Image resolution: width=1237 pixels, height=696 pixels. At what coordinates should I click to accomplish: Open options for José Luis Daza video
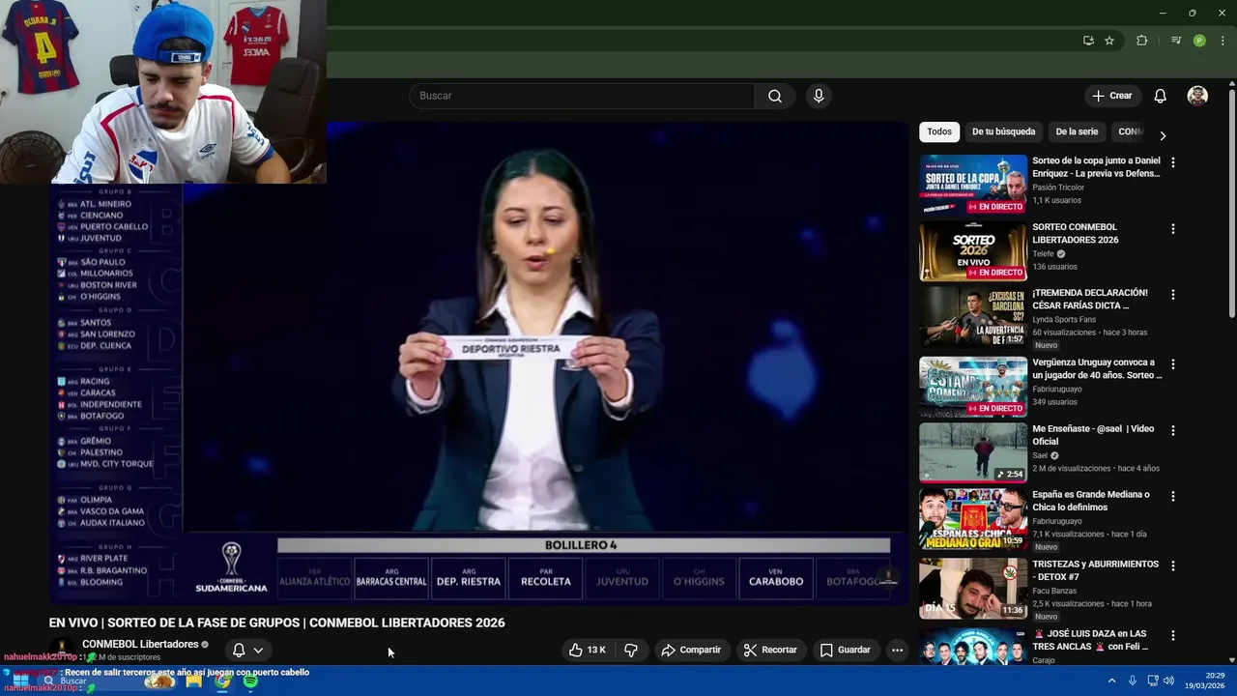pos(1172,635)
